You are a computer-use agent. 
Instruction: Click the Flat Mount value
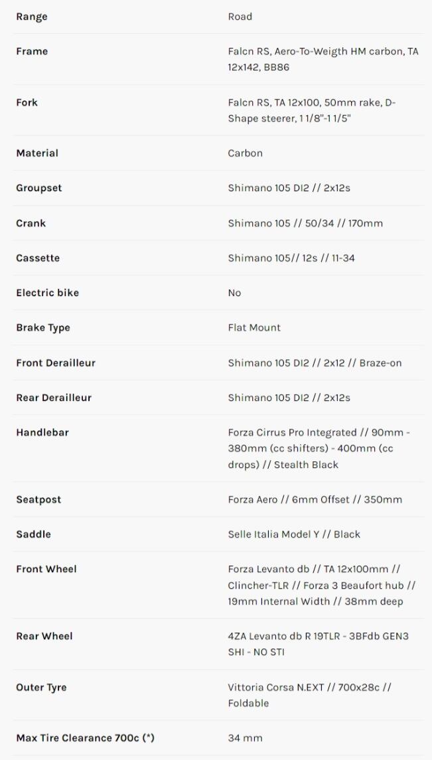tap(254, 328)
